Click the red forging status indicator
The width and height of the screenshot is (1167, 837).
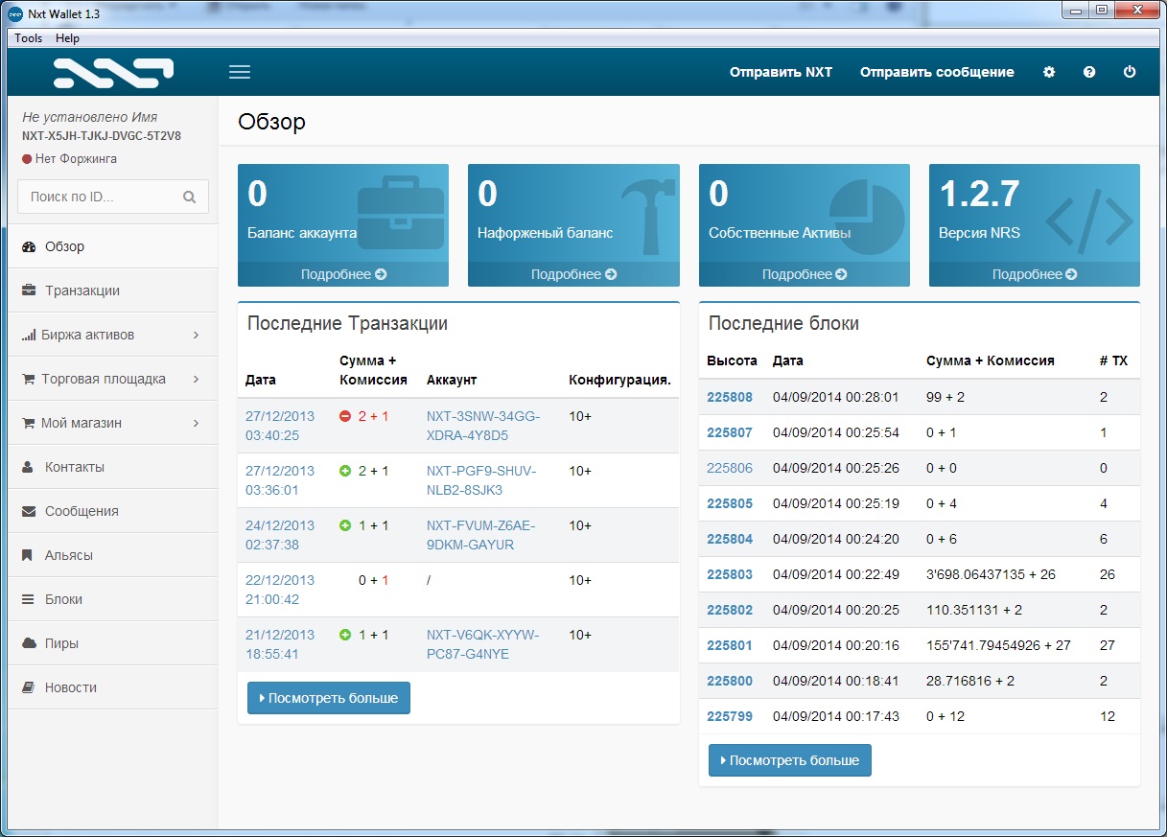(x=27, y=159)
